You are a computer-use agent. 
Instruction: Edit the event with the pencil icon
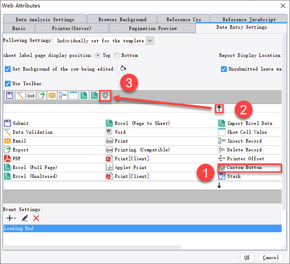(x=25, y=219)
